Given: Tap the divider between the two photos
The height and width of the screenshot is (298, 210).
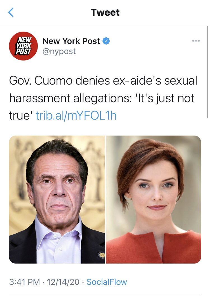Looking at the screenshot, I should tap(106, 199).
